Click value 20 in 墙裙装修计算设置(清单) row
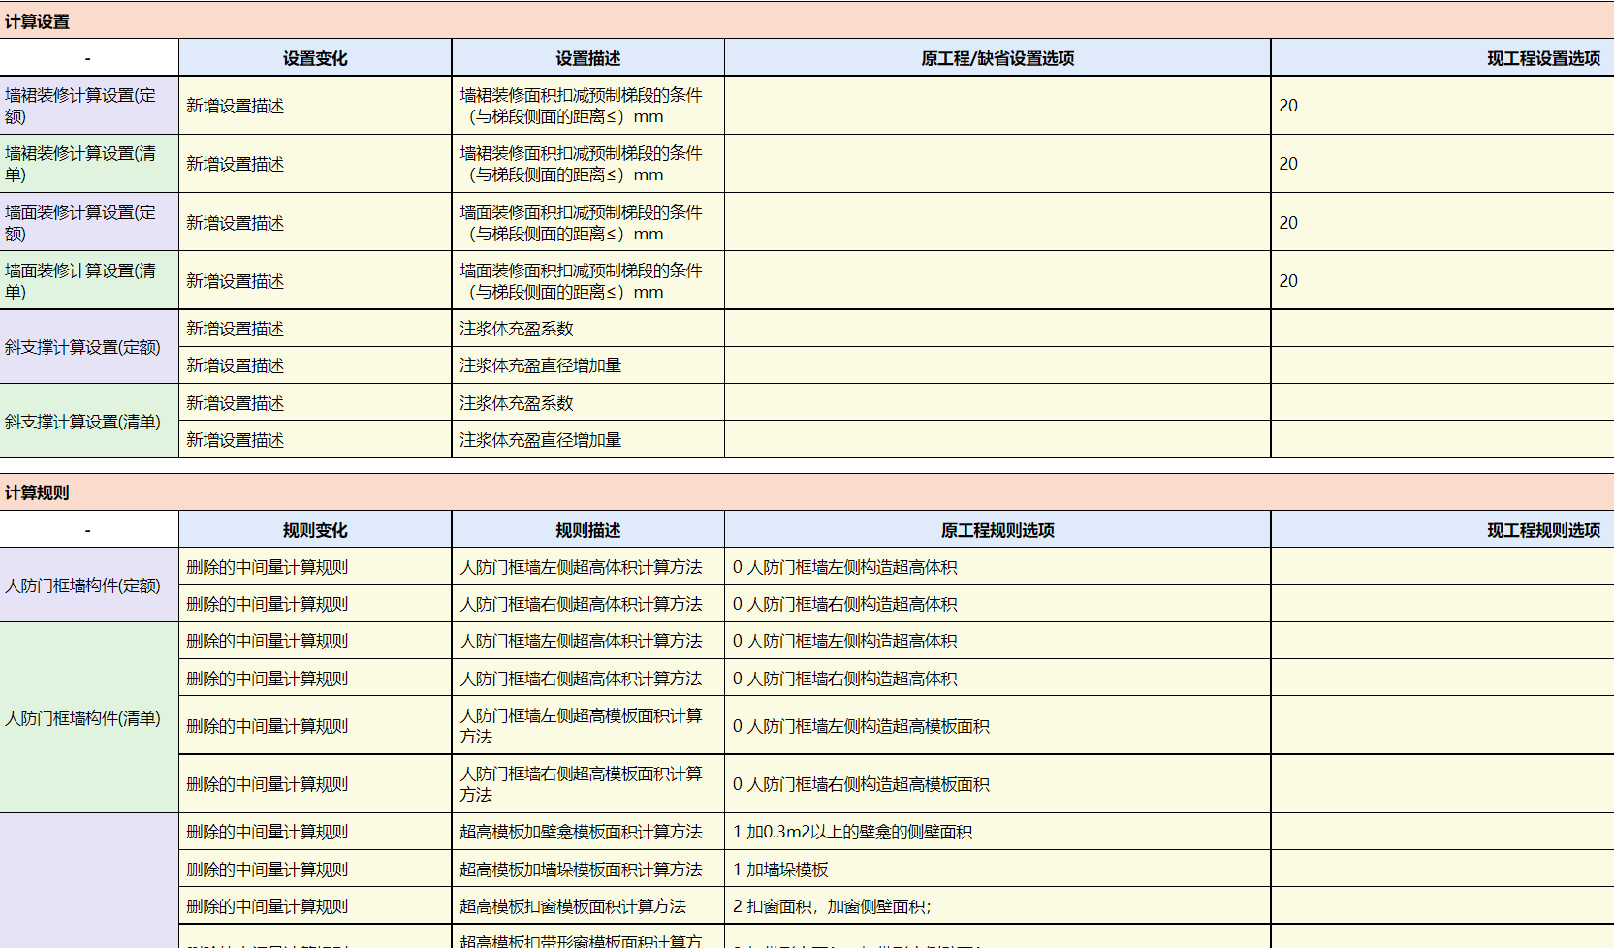This screenshot has height=948, width=1614. [1288, 164]
